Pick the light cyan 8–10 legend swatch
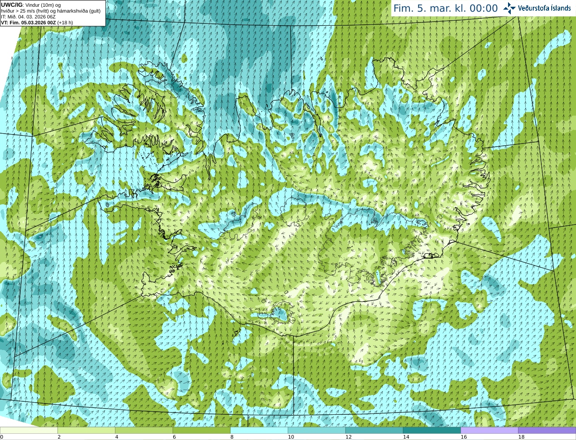Image resolution: width=576 pixels, height=440 pixels. click(259, 431)
